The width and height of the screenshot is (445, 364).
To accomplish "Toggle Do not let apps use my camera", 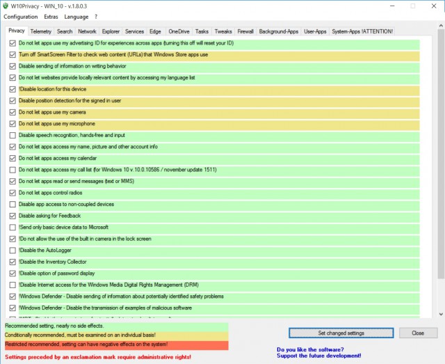I will 13,112.
